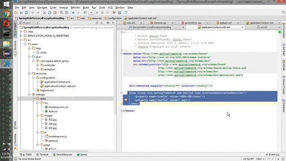Open Settings via wrench toolbar icon
This screenshot has height=161, width=286.
tap(114, 13)
